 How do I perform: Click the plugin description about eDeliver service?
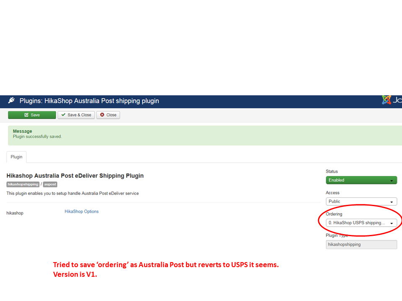[x=72, y=194]
